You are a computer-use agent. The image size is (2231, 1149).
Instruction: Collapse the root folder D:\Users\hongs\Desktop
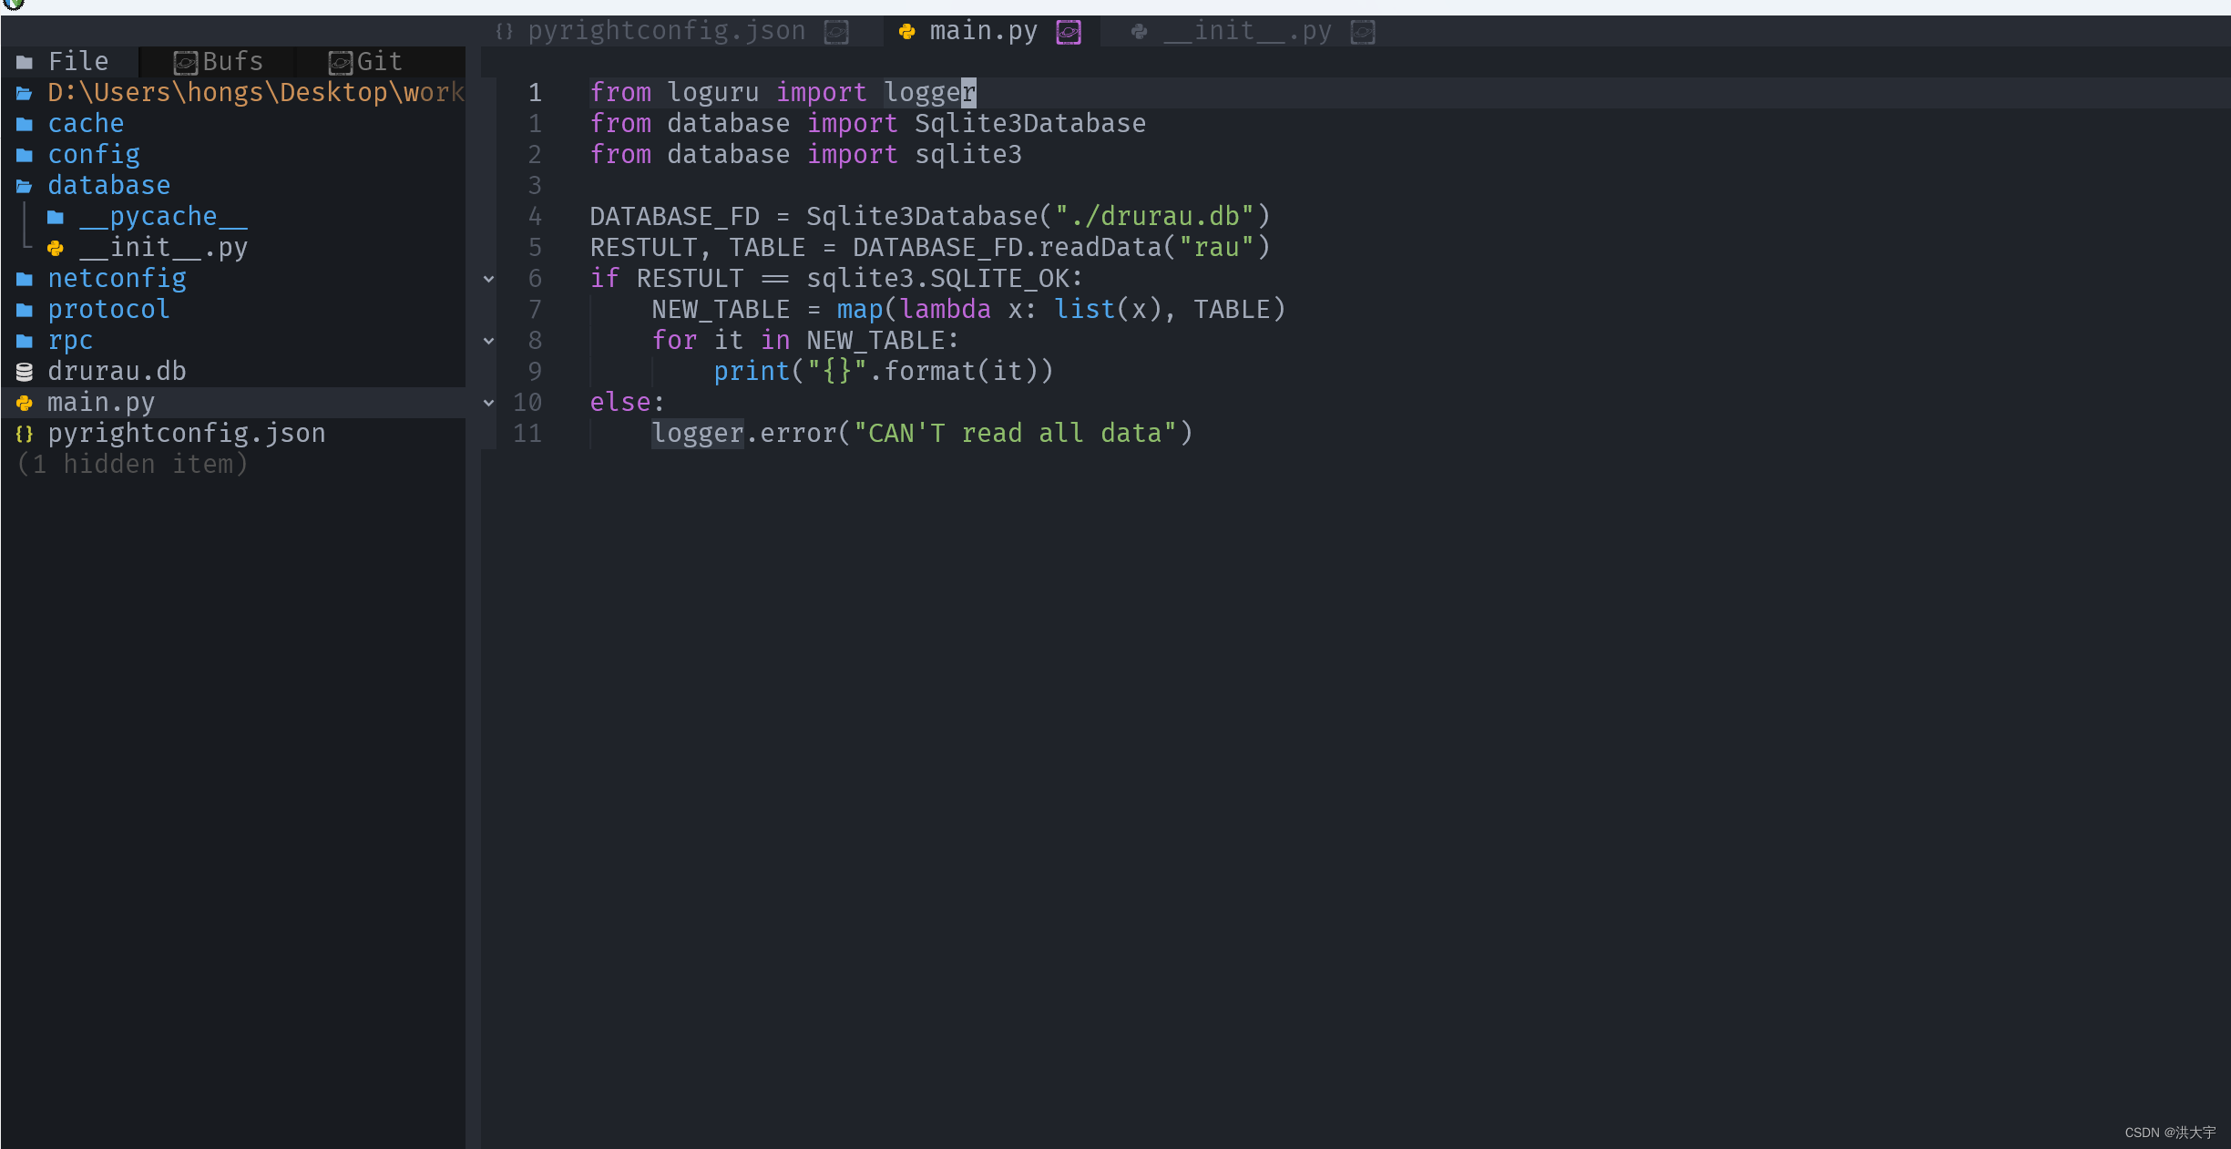233,92
